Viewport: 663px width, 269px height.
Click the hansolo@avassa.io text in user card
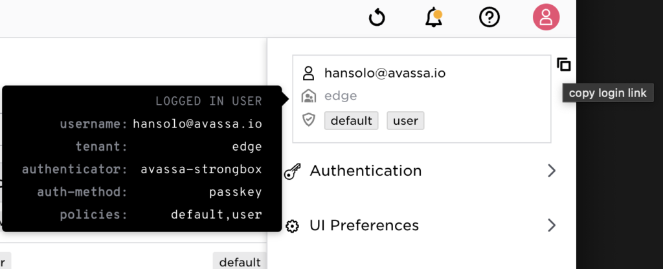click(x=385, y=73)
